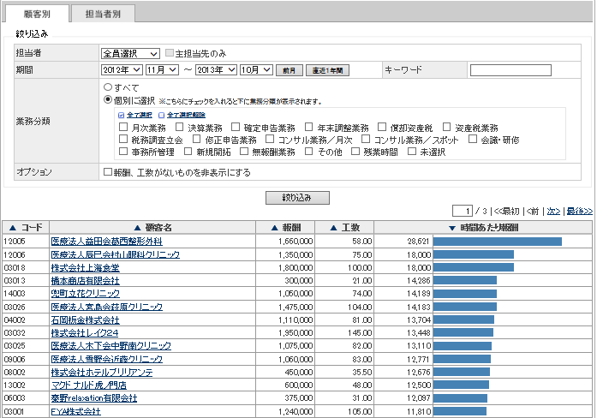Image resolution: width=597 pixels, height=418 pixels.
Task: Click the 14,286 hourly fee bar
Action: click(465, 281)
